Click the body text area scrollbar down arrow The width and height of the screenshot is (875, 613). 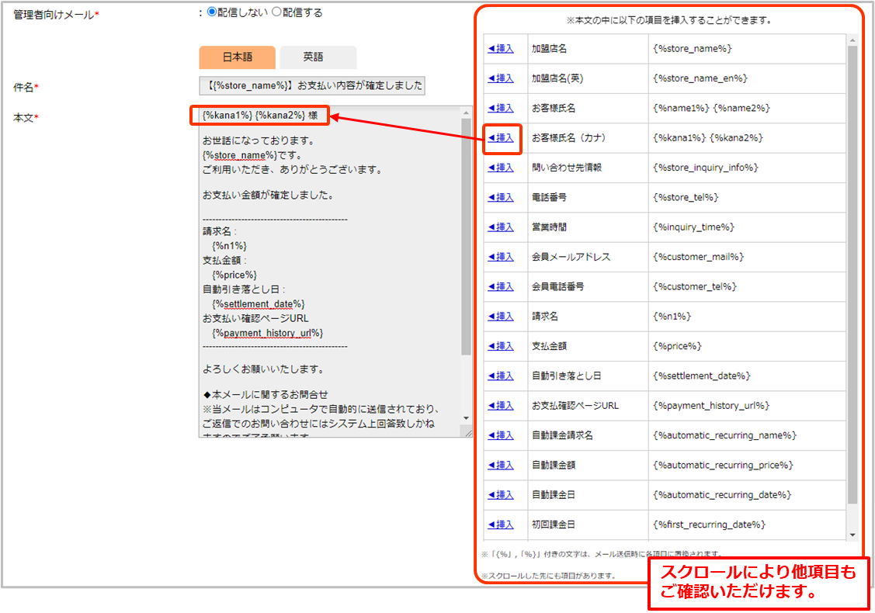tap(466, 417)
